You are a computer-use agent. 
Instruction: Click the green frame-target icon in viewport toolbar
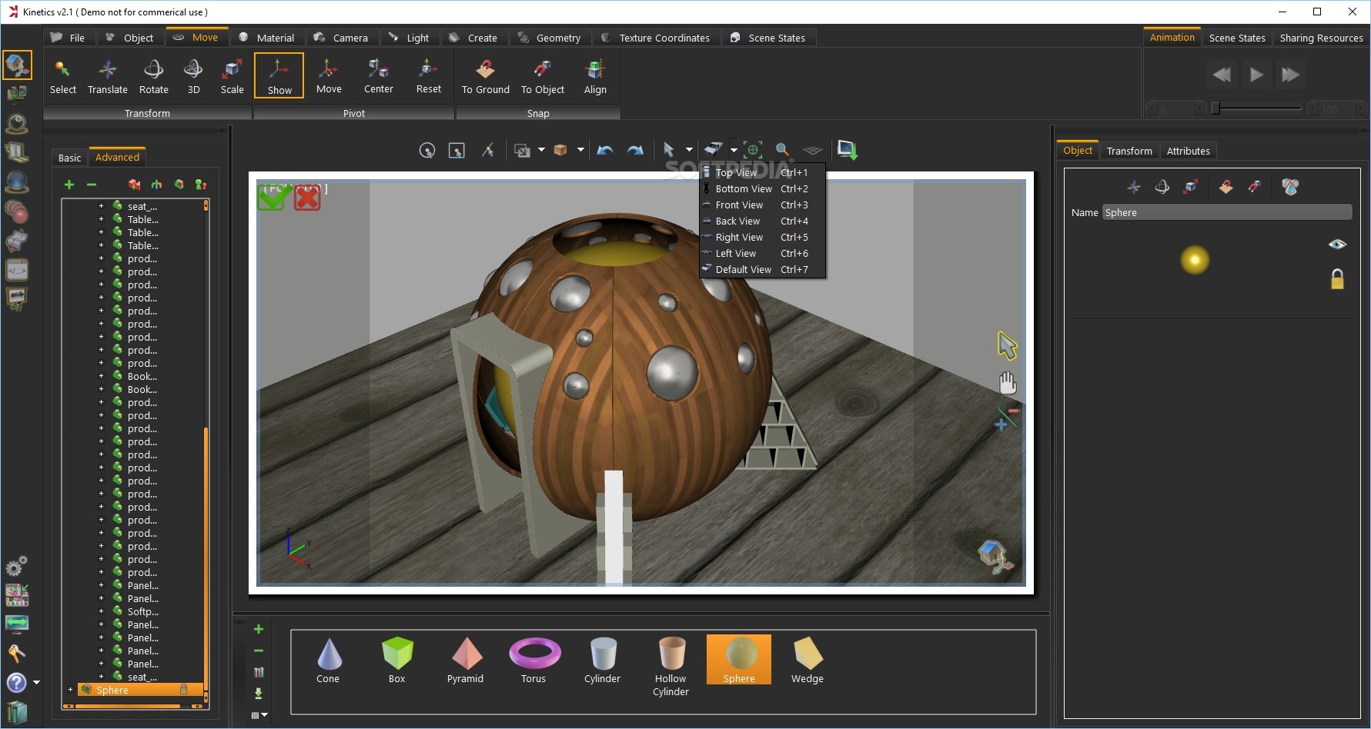(753, 150)
